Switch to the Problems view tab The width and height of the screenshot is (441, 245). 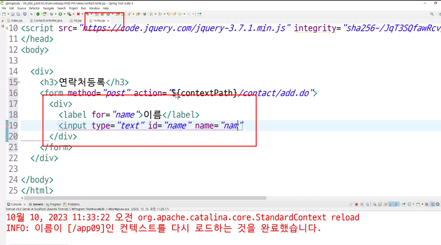point(71,204)
